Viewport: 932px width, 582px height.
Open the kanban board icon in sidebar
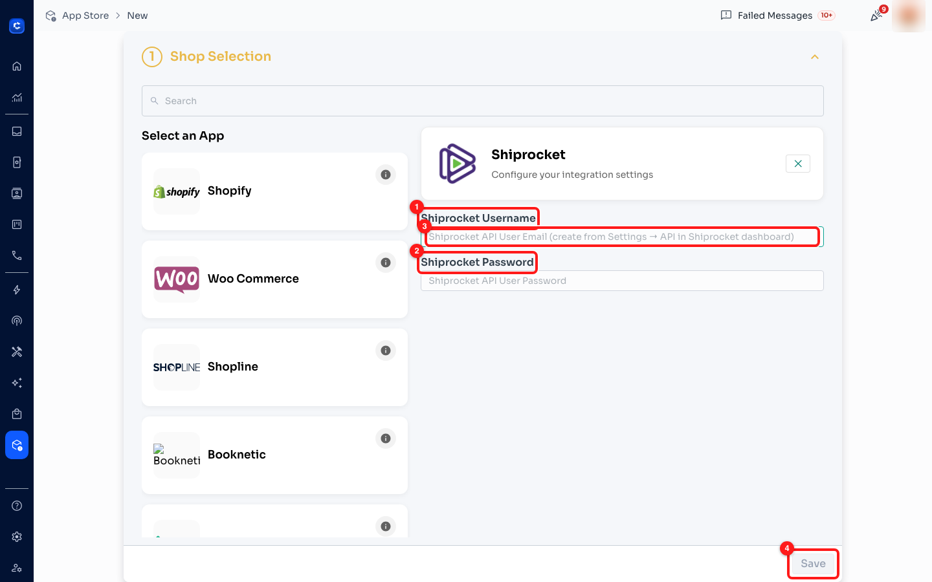click(17, 224)
